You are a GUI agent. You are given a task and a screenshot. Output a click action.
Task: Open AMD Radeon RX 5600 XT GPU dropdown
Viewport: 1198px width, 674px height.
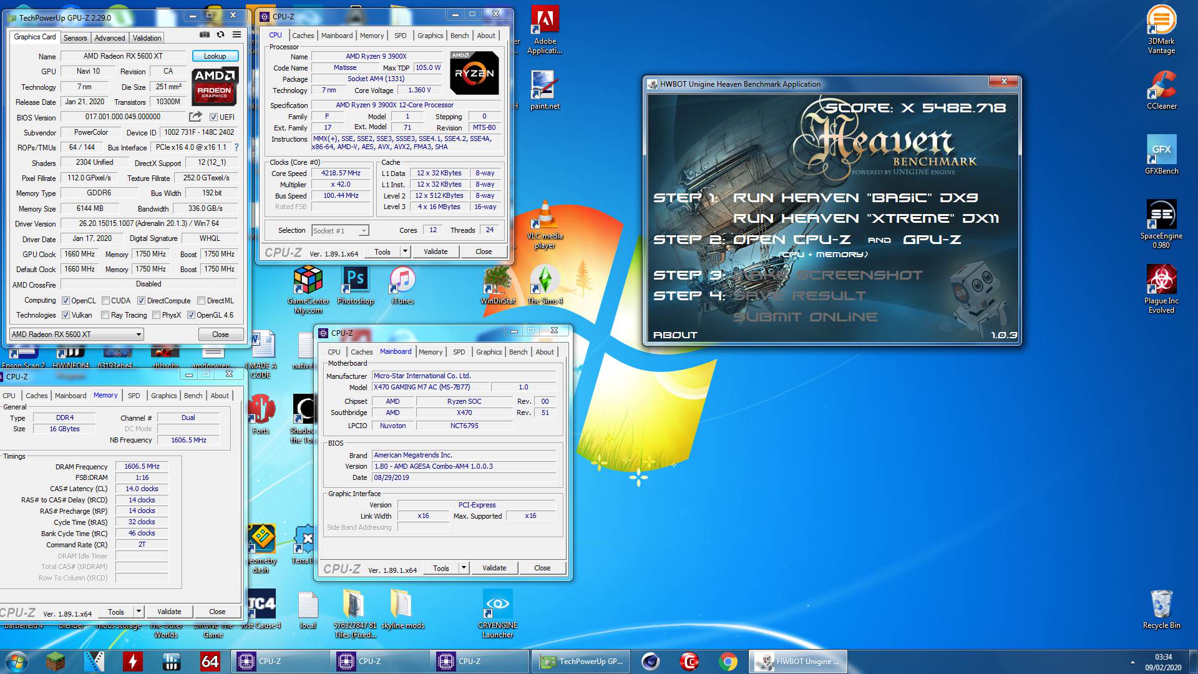(x=77, y=335)
